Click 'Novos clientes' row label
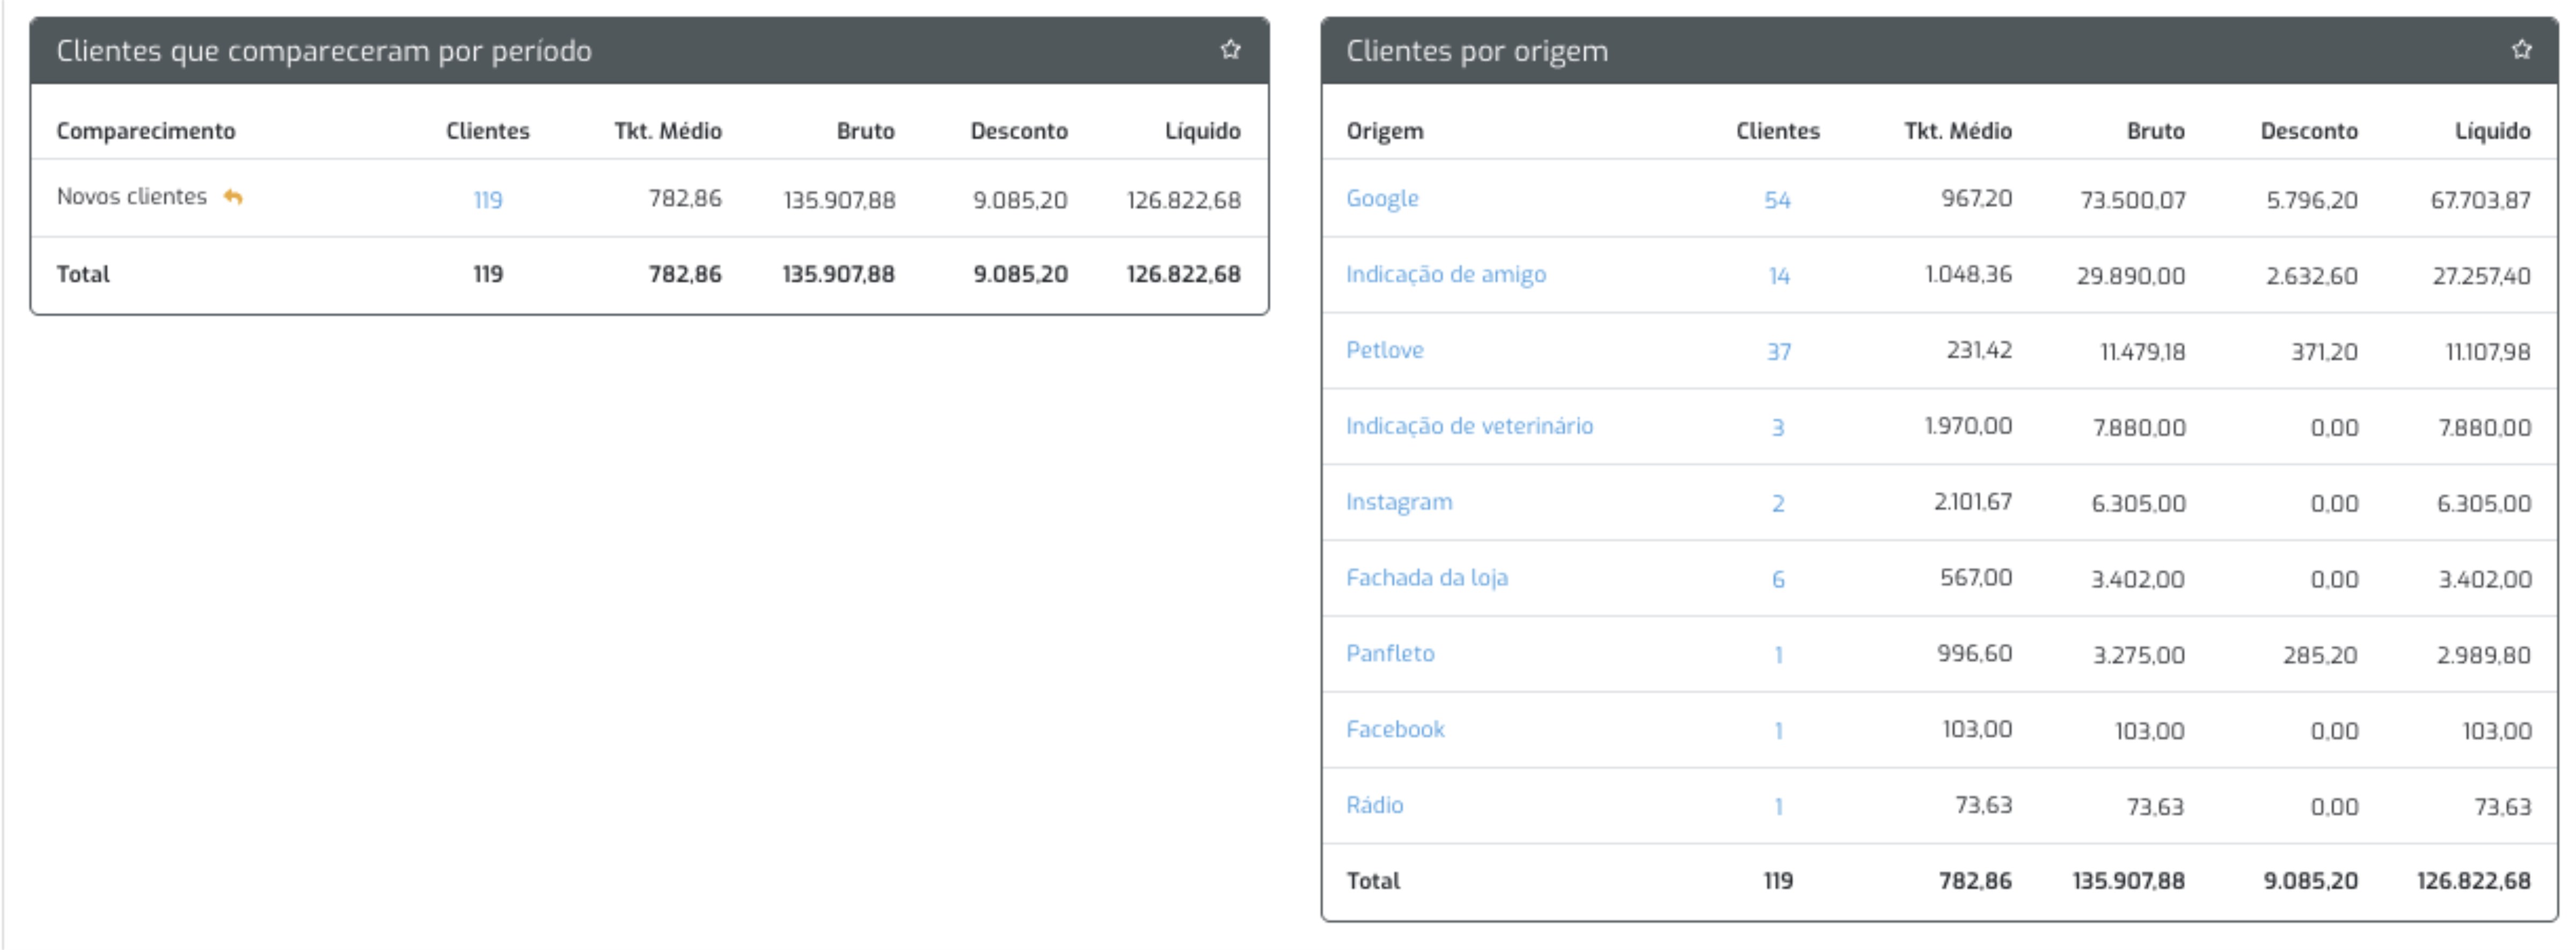Viewport: 2576px width, 950px height. pyautogui.click(x=131, y=197)
